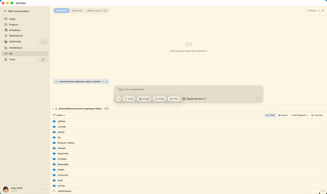Open the Trash section

[x=25, y=59]
